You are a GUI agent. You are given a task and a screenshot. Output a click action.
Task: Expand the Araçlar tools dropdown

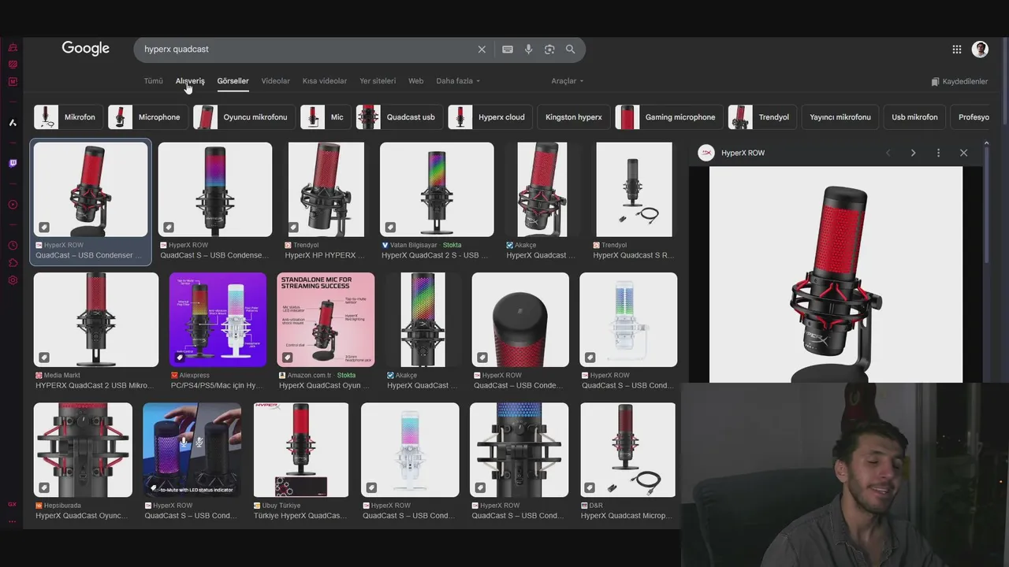tap(568, 81)
